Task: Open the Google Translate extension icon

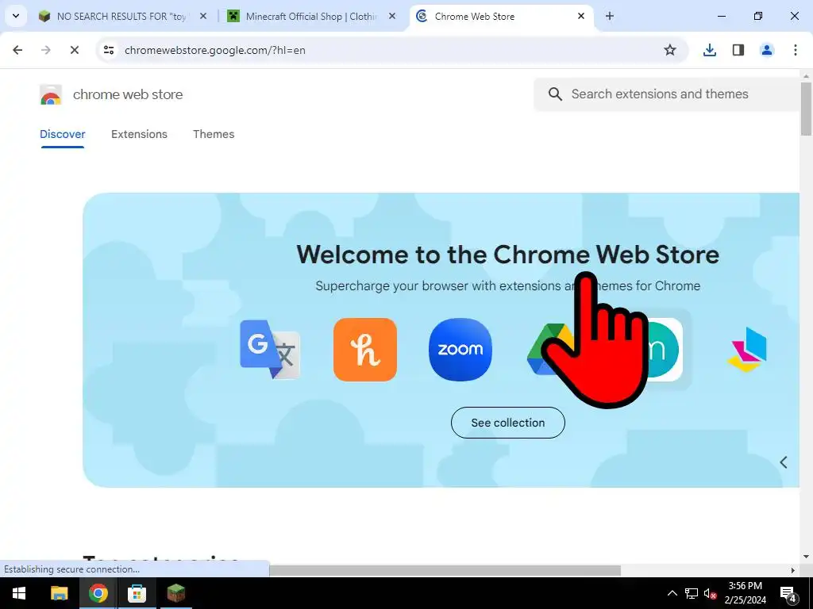Action: tap(270, 350)
